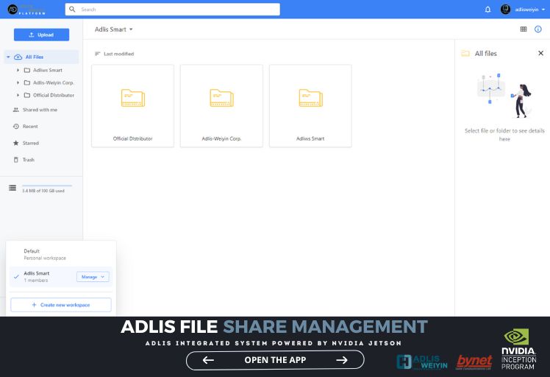This screenshot has width=550, height=377.
Task: Go to Starred files
Action: click(31, 143)
